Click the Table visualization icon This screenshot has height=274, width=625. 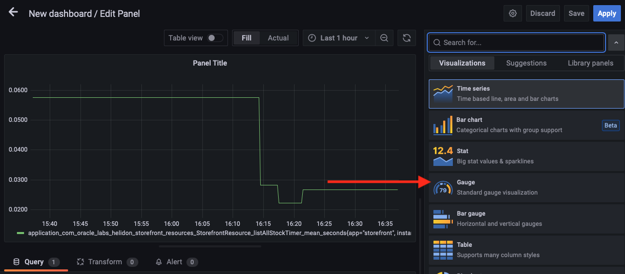tap(443, 250)
